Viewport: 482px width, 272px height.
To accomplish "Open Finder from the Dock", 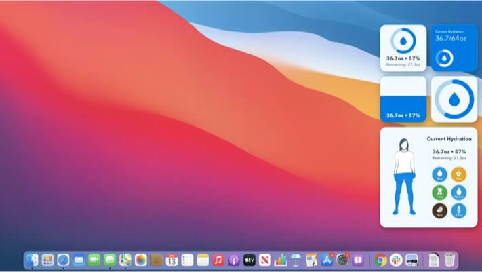I will tap(32, 260).
